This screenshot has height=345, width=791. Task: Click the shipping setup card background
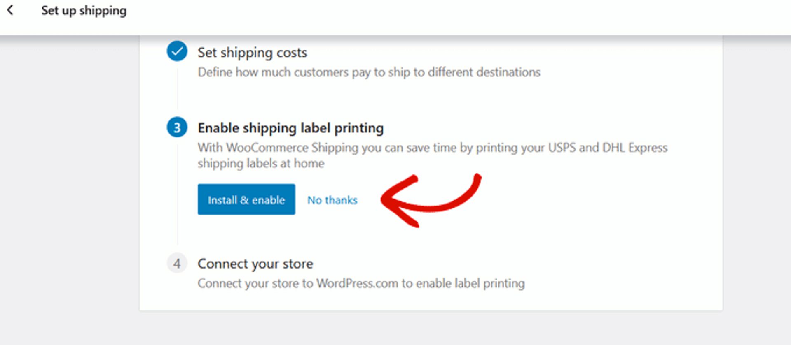click(618, 247)
